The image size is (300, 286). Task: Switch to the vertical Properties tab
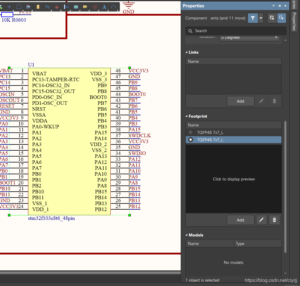click(294, 22)
